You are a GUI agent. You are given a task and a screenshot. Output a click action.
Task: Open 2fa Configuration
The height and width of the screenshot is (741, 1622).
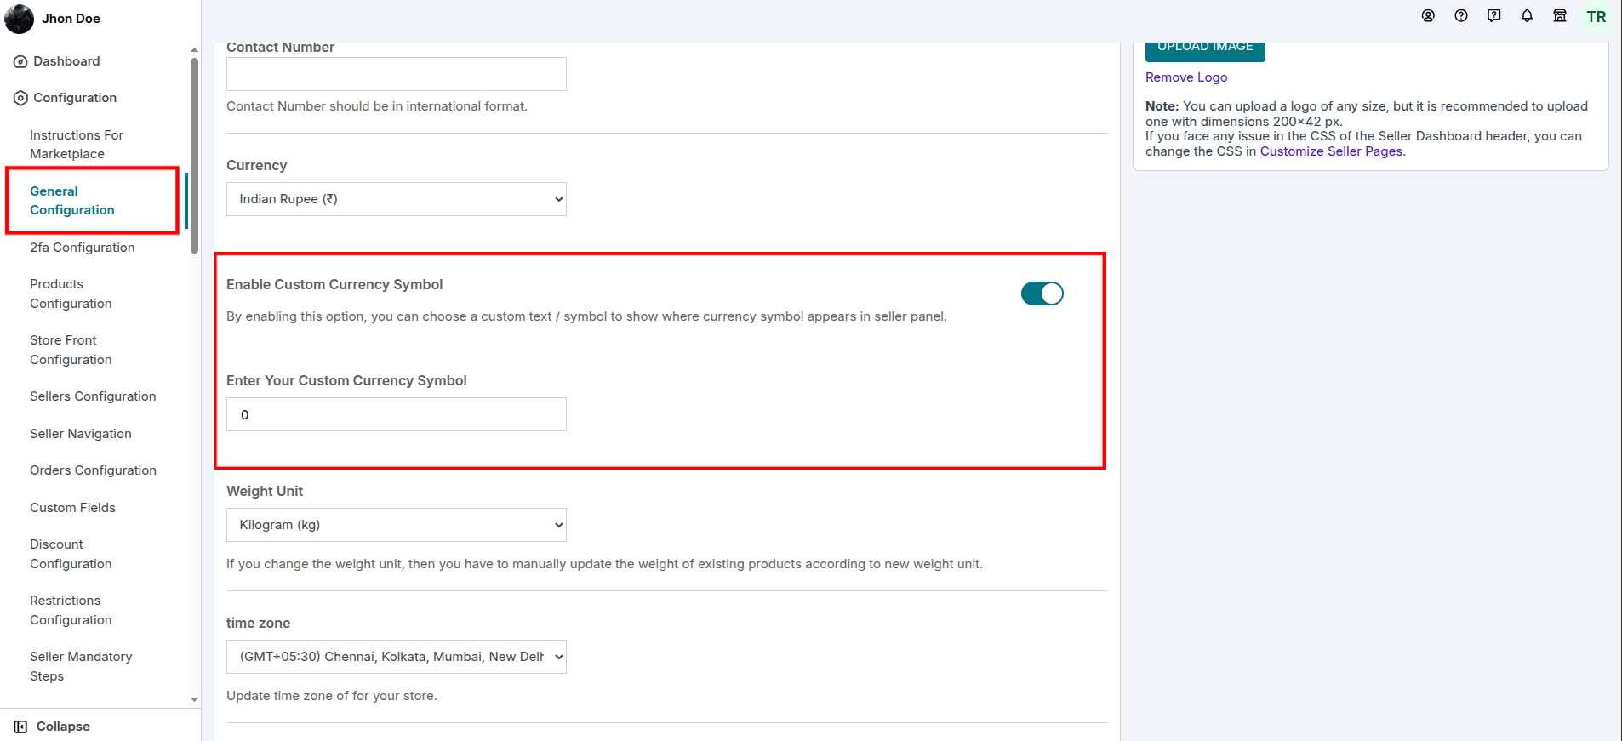pos(83,248)
